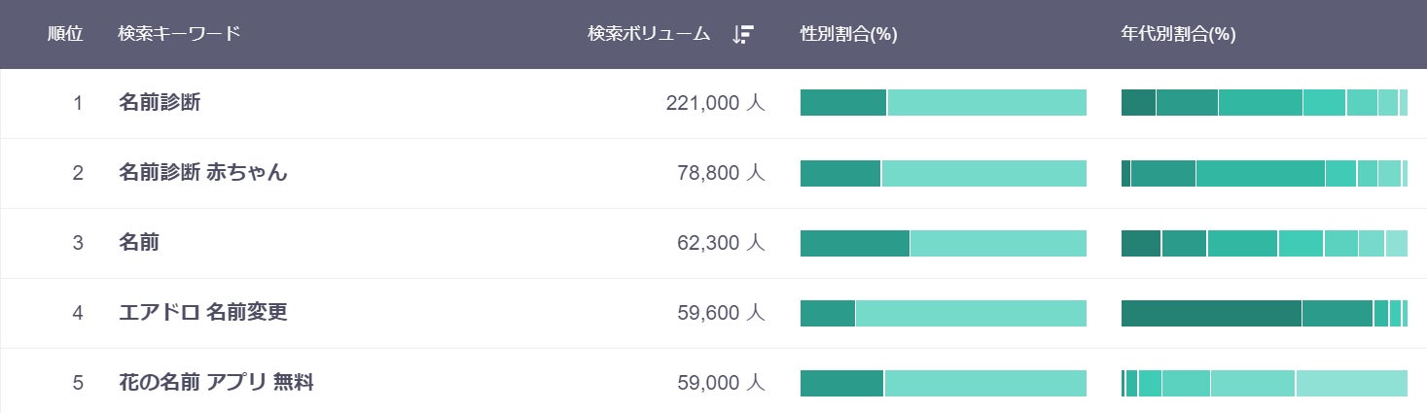
Task: Click the 59,600 人 search volume value
Action: click(x=721, y=313)
